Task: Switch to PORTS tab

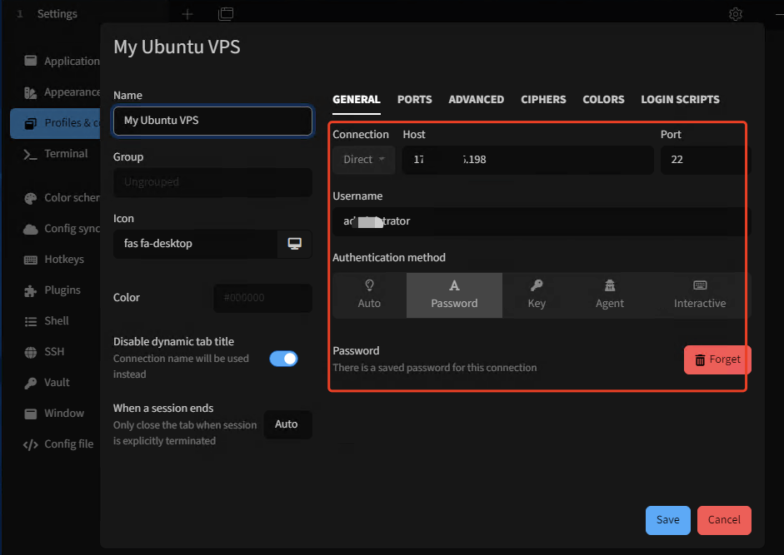Action: 415,99
